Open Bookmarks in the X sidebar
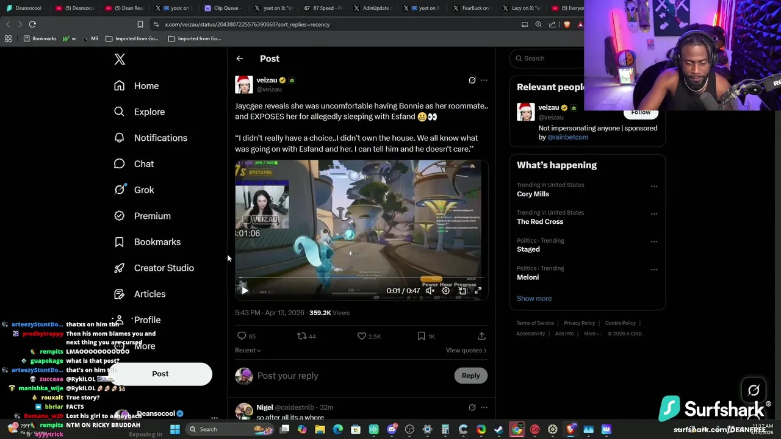 click(x=148, y=242)
